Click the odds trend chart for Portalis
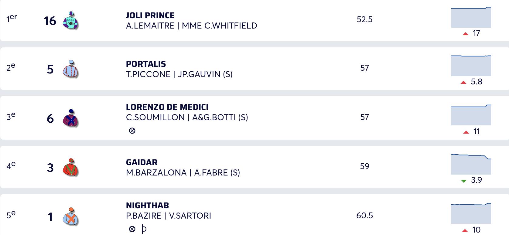This screenshot has height=235, width=509. click(x=471, y=66)
